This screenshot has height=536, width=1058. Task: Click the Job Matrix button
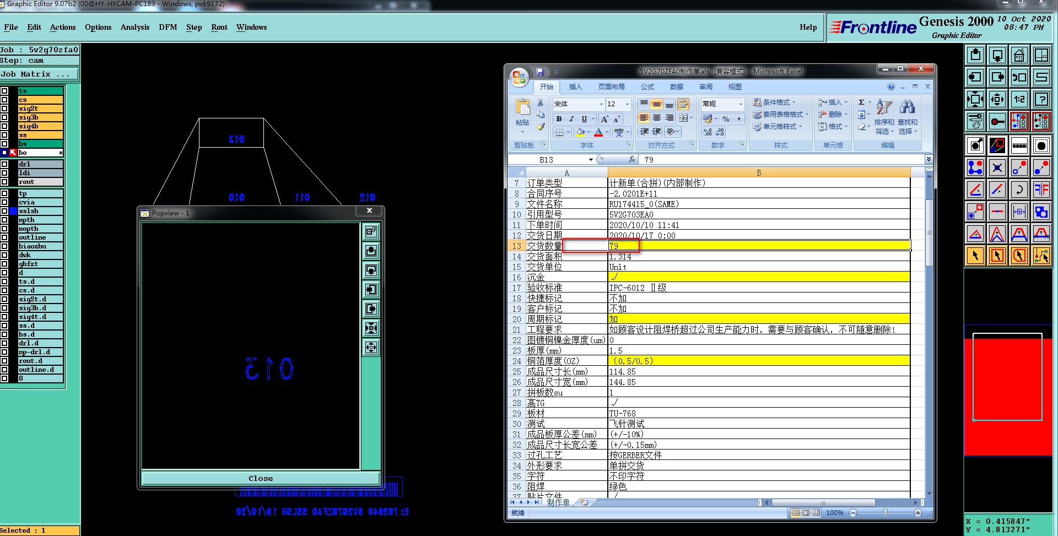(39, 74)
